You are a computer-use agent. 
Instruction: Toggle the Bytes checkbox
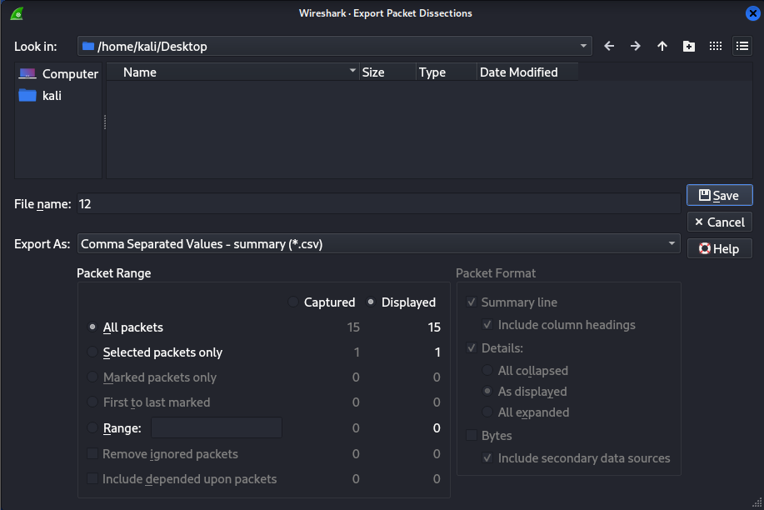(x=472, y=435)
